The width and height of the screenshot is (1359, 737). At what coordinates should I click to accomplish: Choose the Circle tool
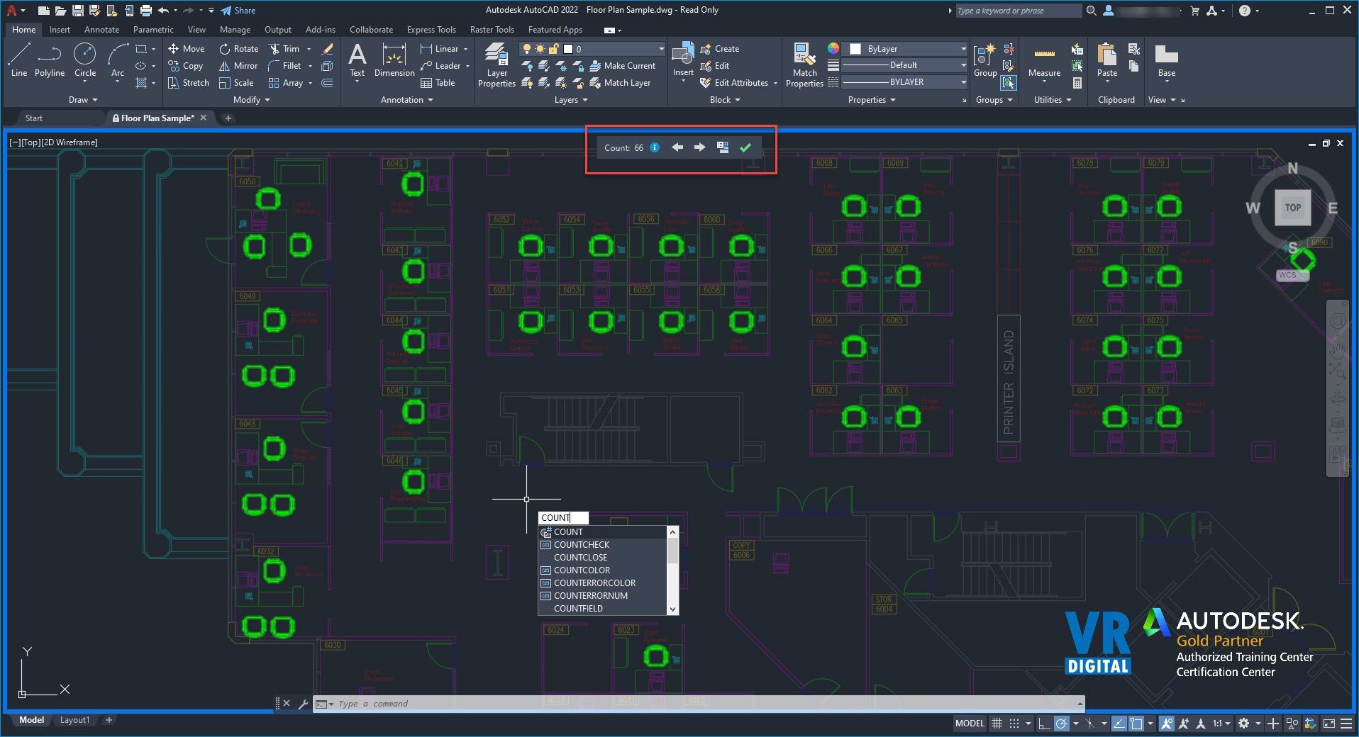(x=85, y=60)
